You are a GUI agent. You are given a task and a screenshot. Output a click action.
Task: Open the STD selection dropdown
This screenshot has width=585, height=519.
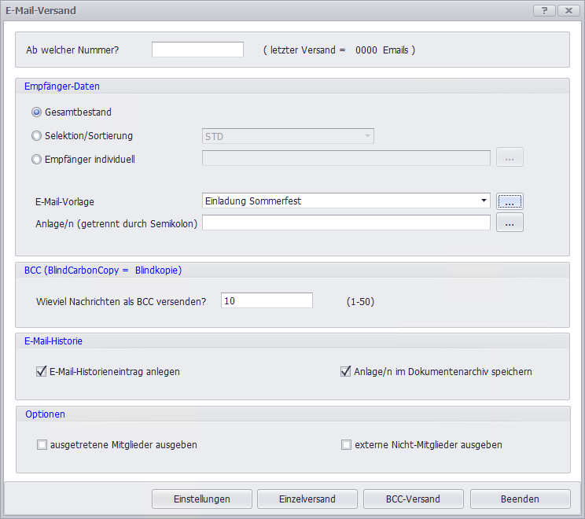point(367,137)
